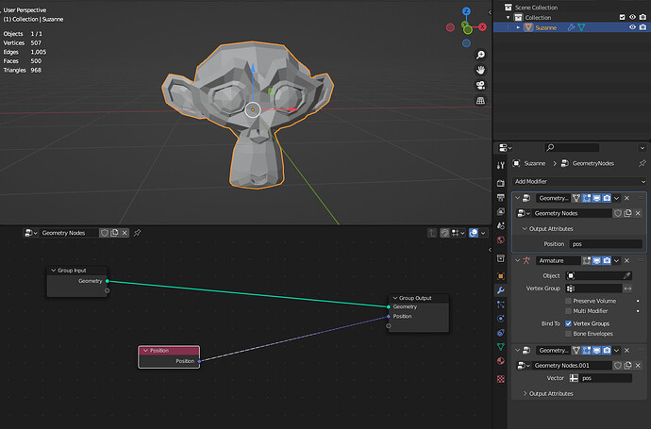
Task: Open the Material properties tab
Action: 501,361
